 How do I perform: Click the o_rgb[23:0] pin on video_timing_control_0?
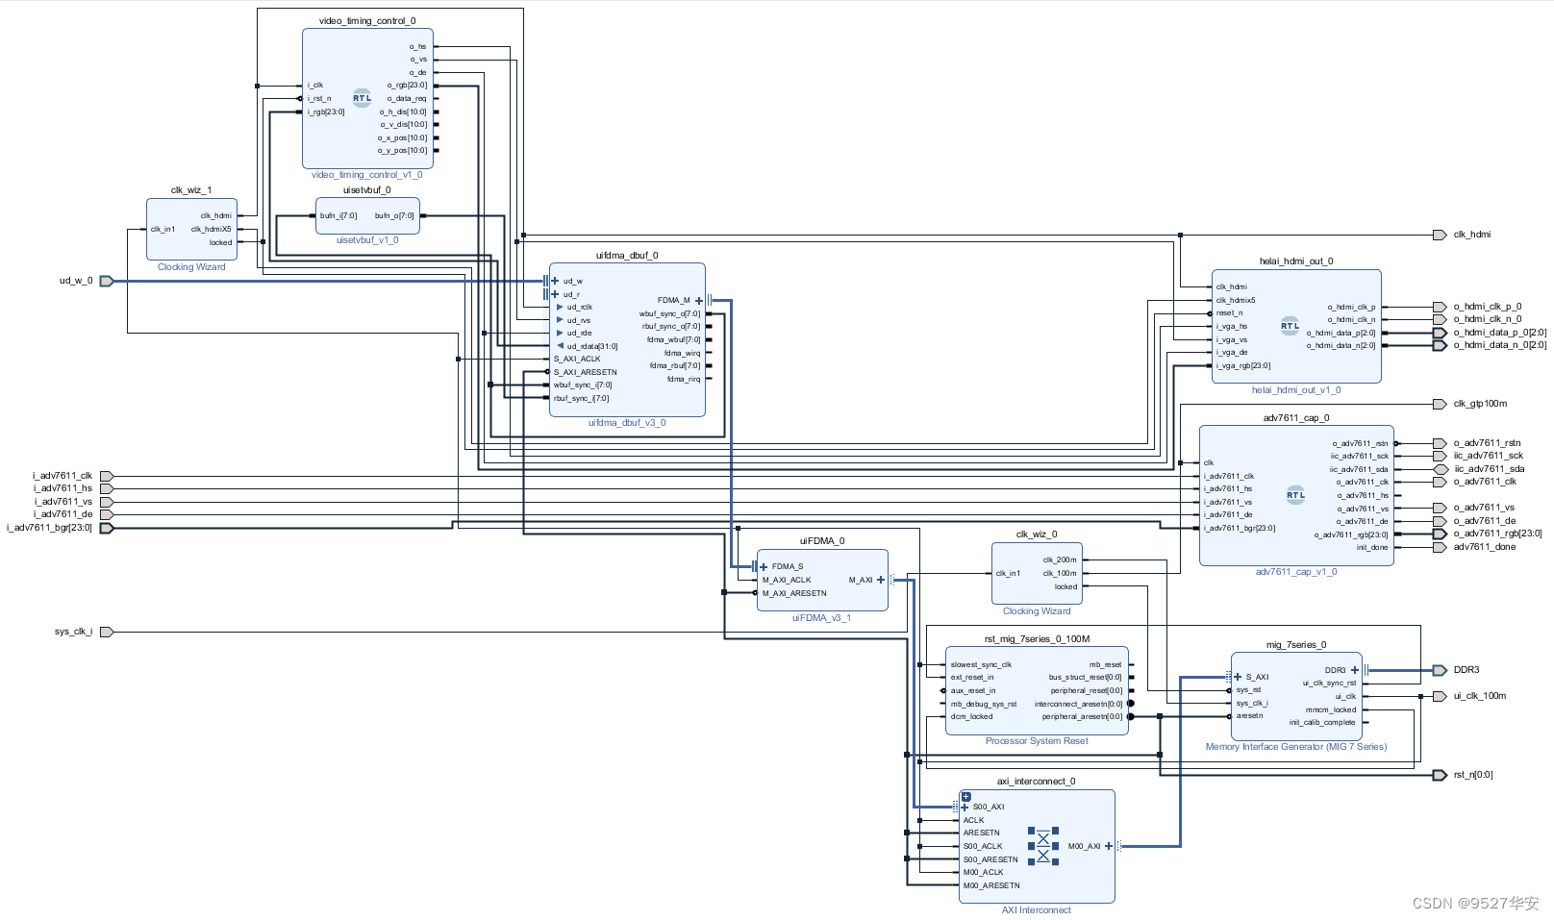[407, 86]
